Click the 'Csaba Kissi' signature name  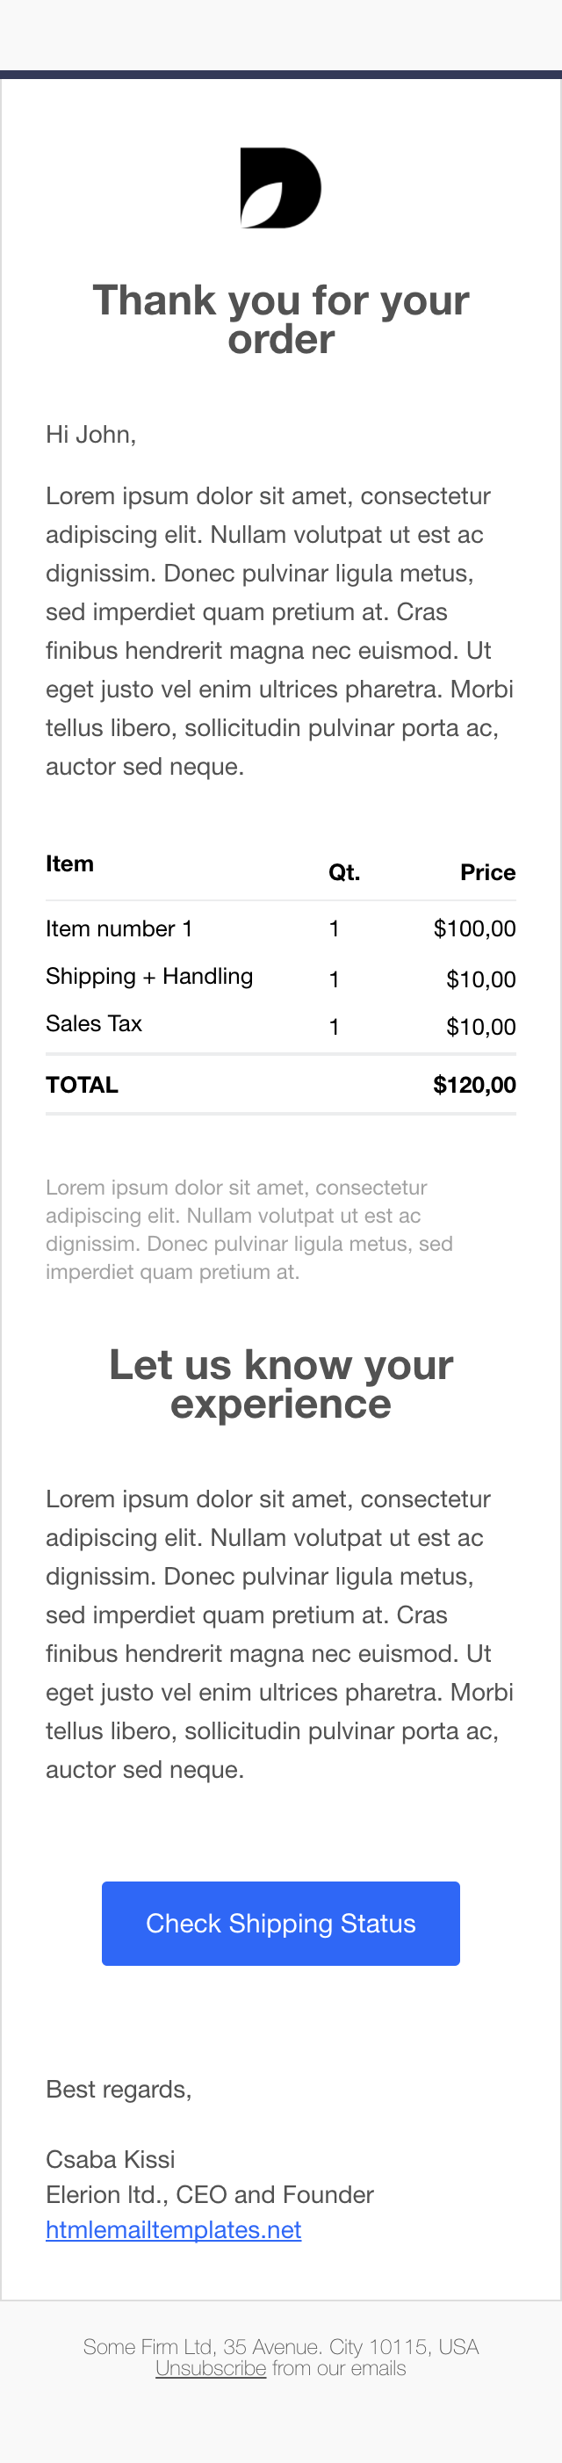pos(111,2160)
